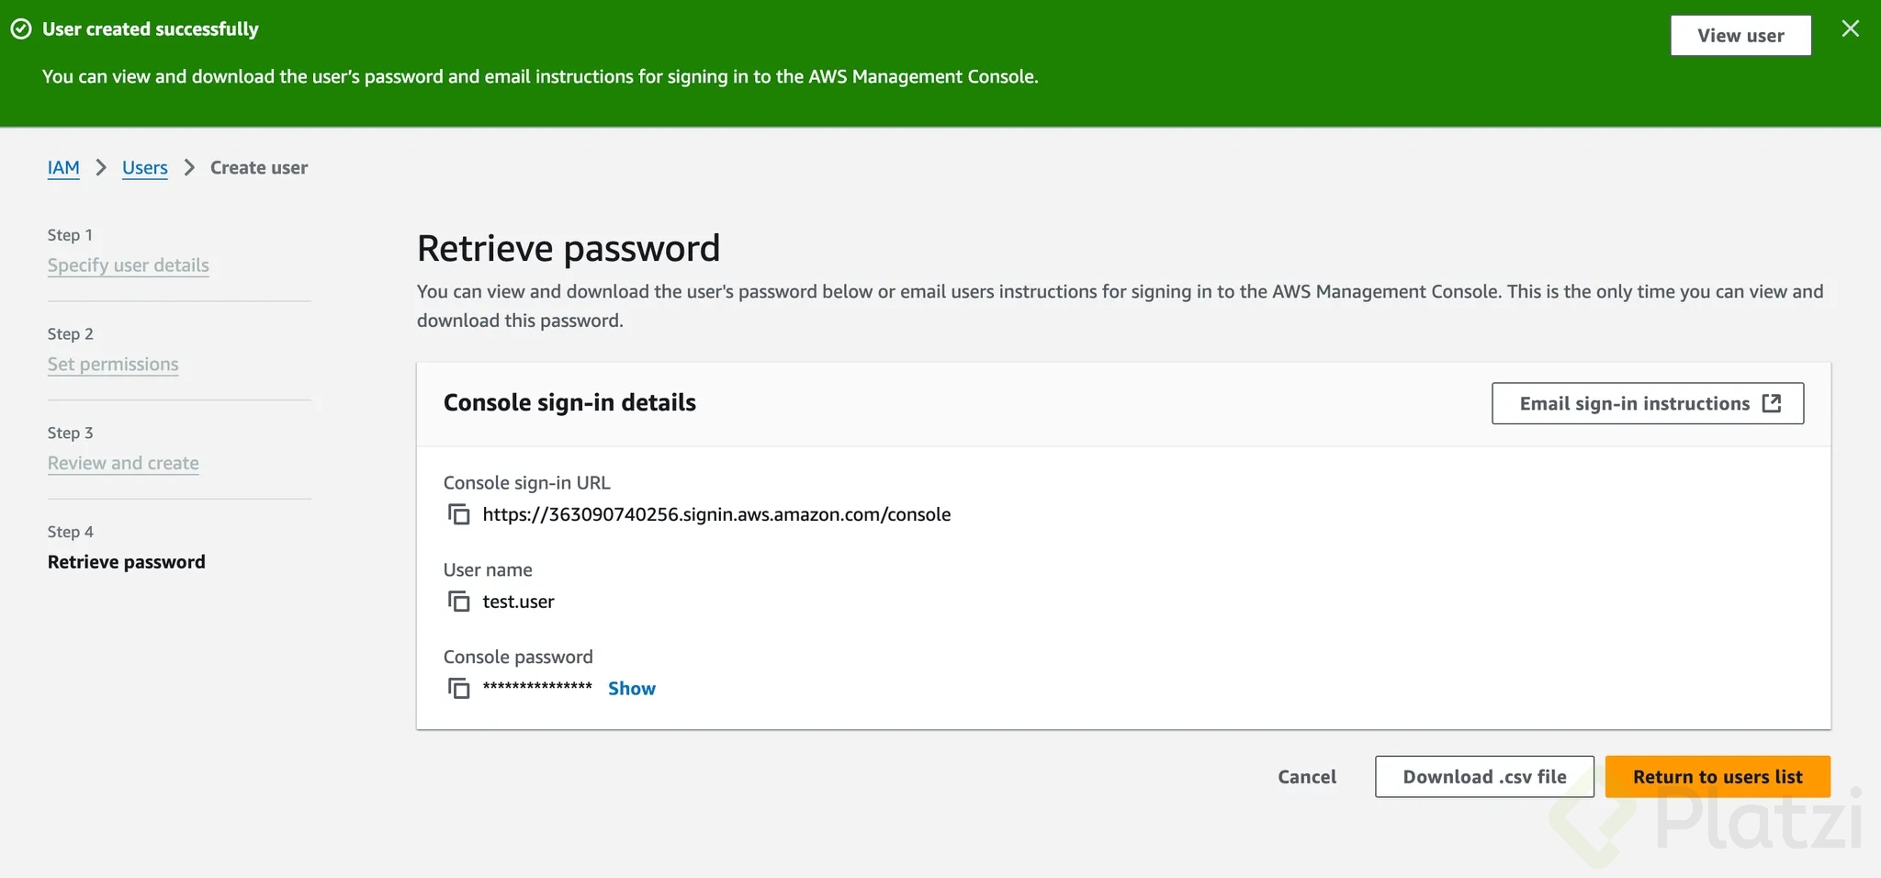Click the external link icon for email instructions
Image resolution: width=1881 pixels, height=878 pixels.
click(1772, 403)
